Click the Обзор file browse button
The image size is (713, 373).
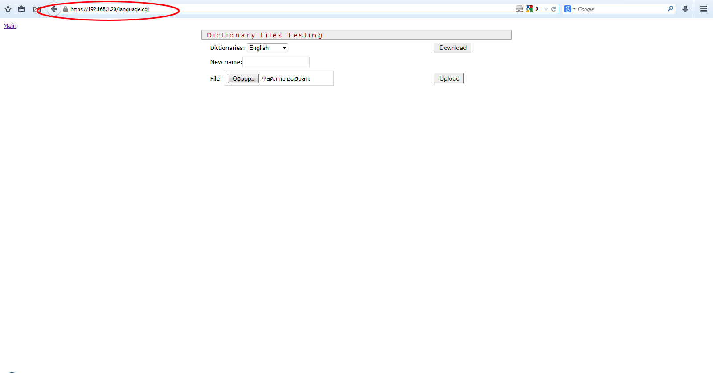pos(243,78)
